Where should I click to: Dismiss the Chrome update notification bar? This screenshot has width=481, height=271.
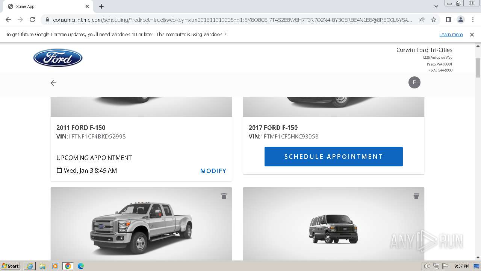(x=472, y=34)
